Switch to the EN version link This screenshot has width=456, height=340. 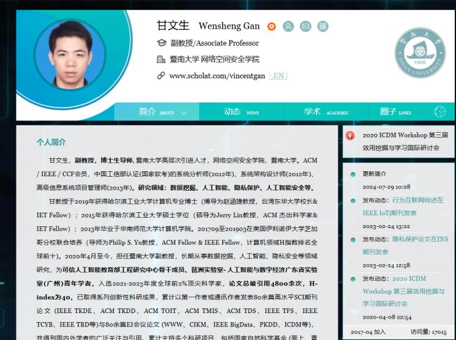pyautogui.click(x=278, y=76)
